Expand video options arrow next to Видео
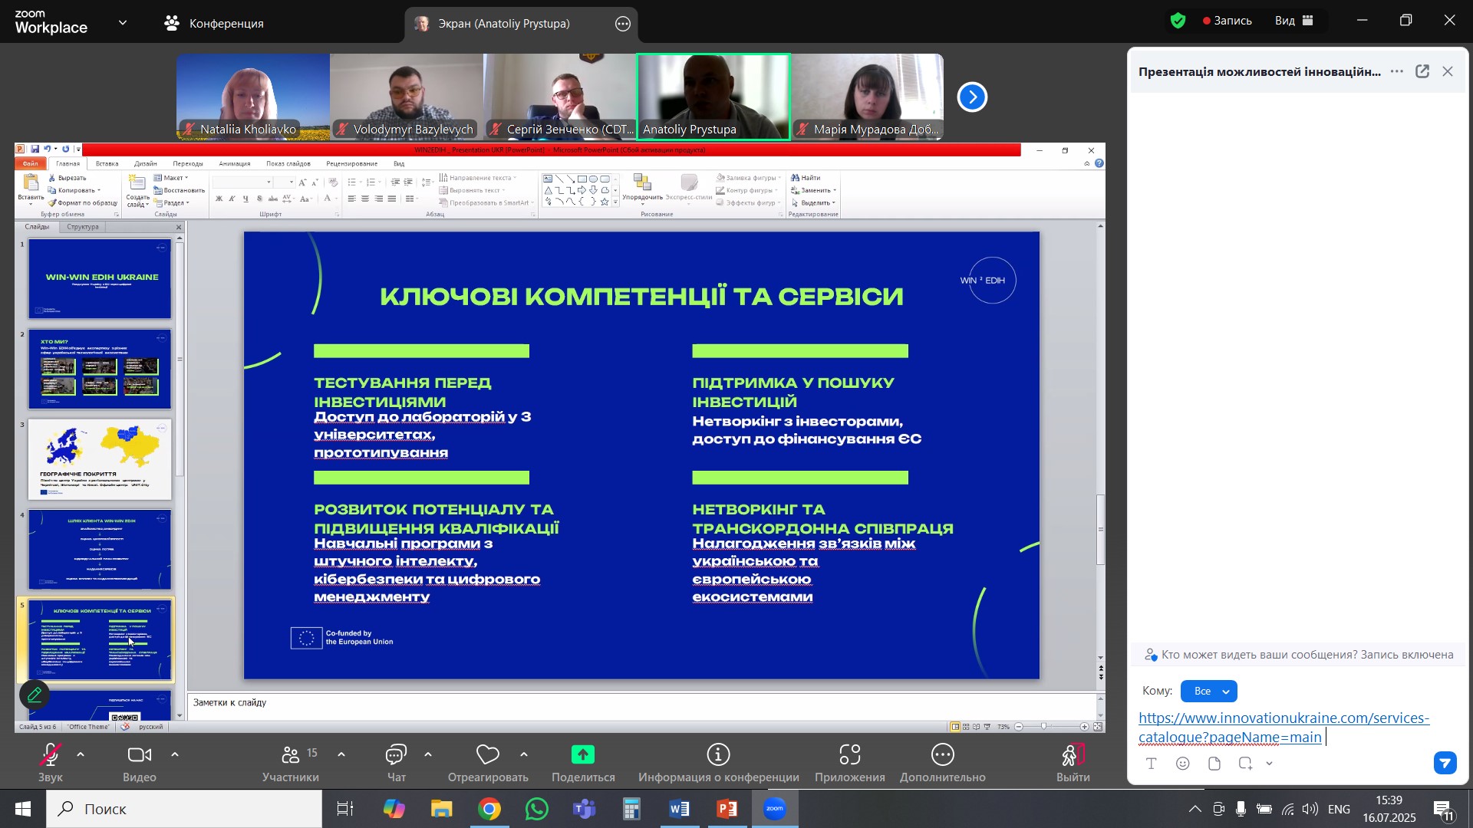Viewport: 1473px width, 828px height. tap(175, 755)
